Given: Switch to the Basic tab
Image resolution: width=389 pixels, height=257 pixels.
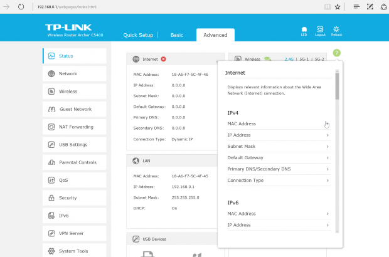Looking at the screenshot, I should (177, 35).
